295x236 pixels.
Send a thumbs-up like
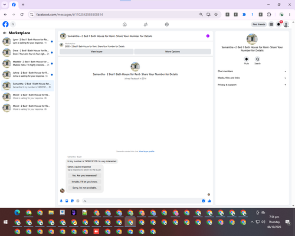click(209, 201)
